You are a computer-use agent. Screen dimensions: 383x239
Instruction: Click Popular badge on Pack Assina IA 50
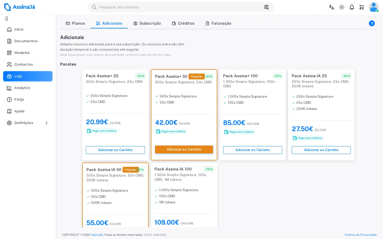[131, 170]
